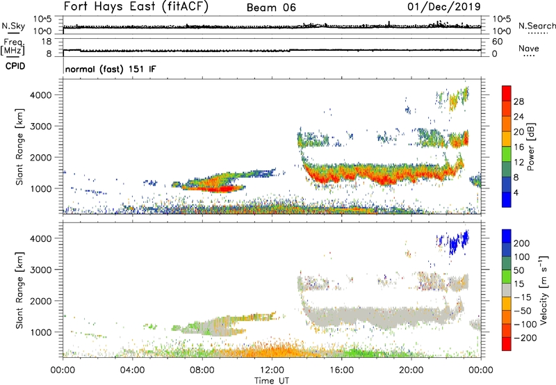Click the 'Slant Range [km]' label of the velocity panel
Viewport: 556px width, 385px height.
19,290
